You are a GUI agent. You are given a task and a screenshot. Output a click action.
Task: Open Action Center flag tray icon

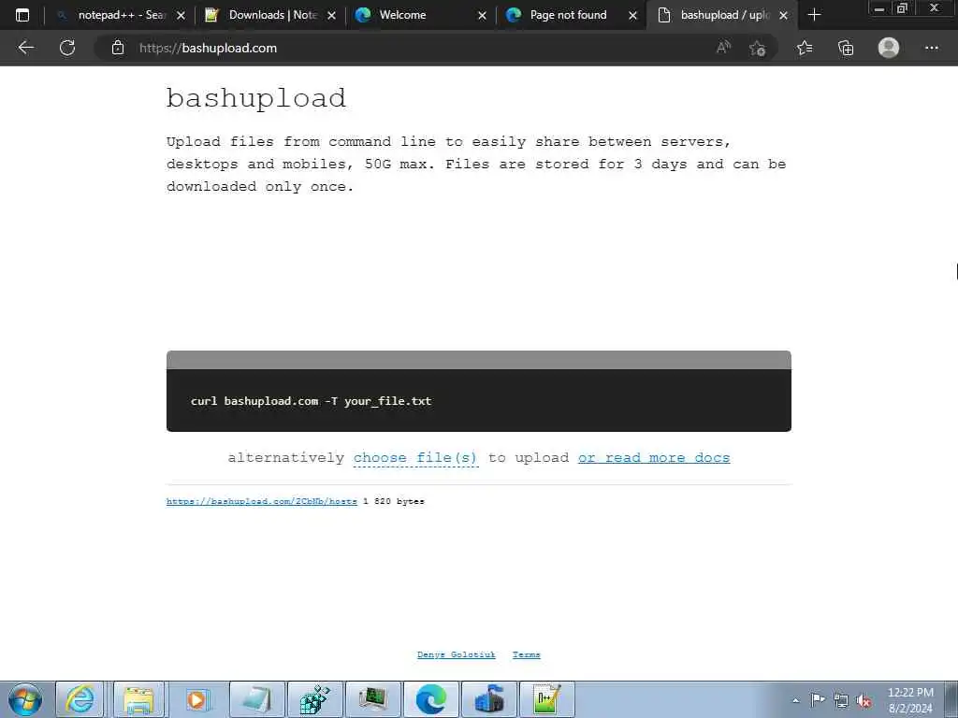(818, 699)
